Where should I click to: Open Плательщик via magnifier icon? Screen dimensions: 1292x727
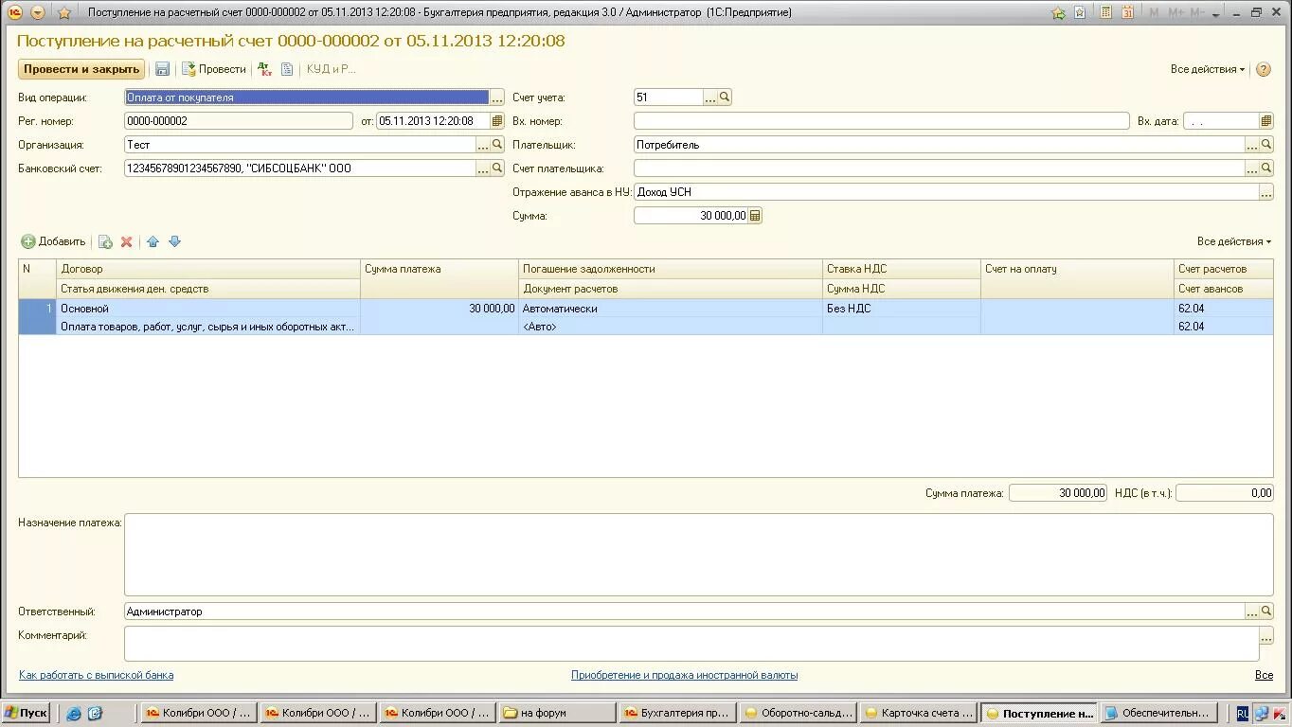pos(1265,145)
